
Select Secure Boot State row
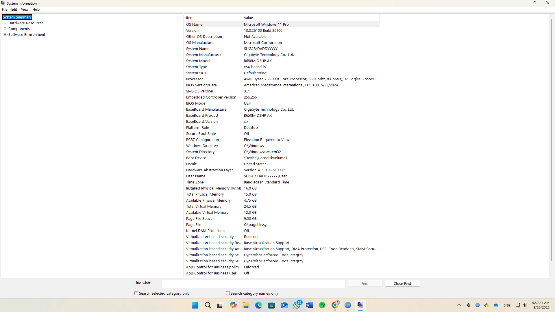point(282,134)
